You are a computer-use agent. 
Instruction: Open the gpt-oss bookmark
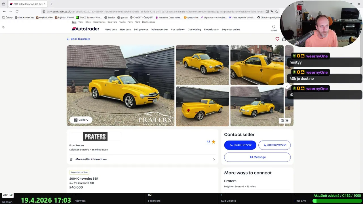coord(123,18)
